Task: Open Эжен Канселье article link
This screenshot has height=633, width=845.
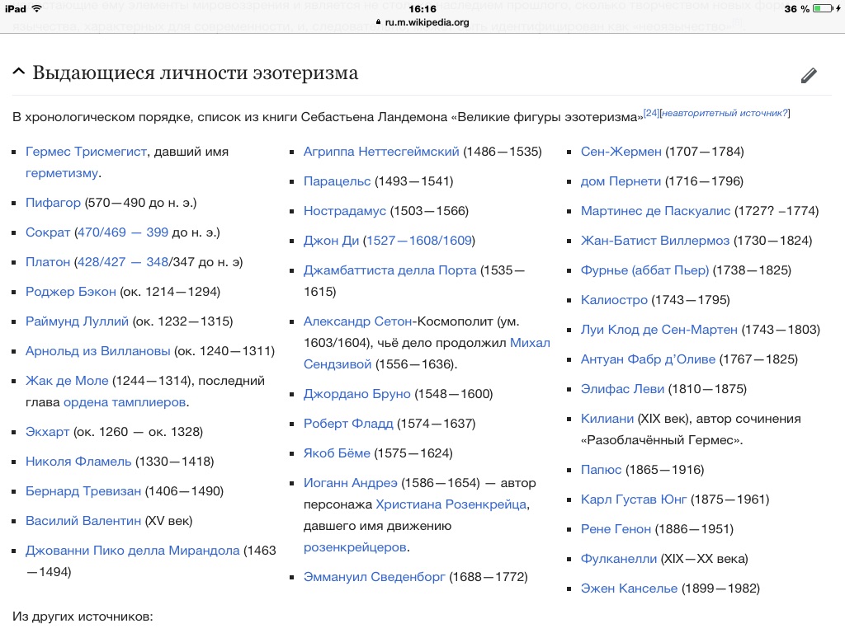Action: tap(629, 588)
